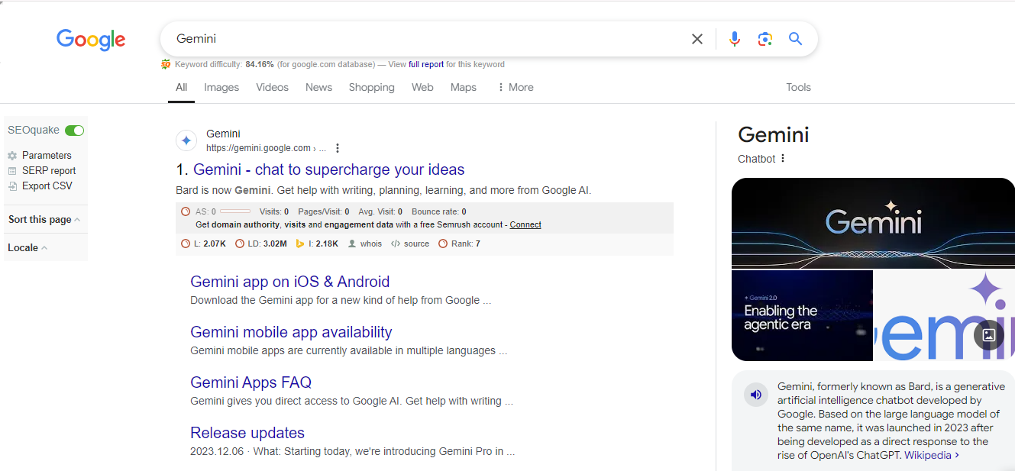Open the More search filters dropdown

coord(515,87)
